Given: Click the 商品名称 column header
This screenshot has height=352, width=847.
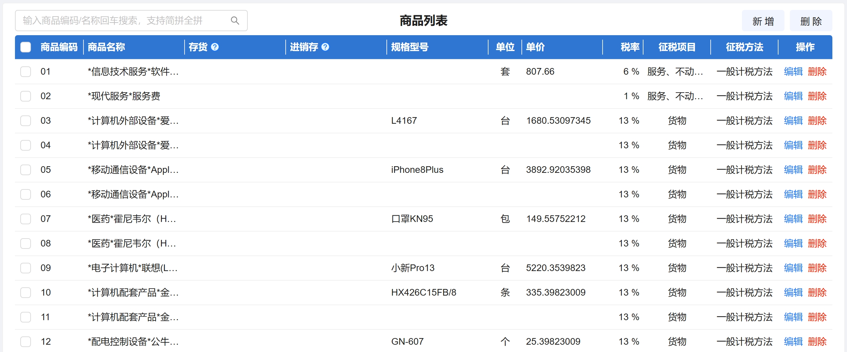Looking at the screenshot, I should 106,47.
